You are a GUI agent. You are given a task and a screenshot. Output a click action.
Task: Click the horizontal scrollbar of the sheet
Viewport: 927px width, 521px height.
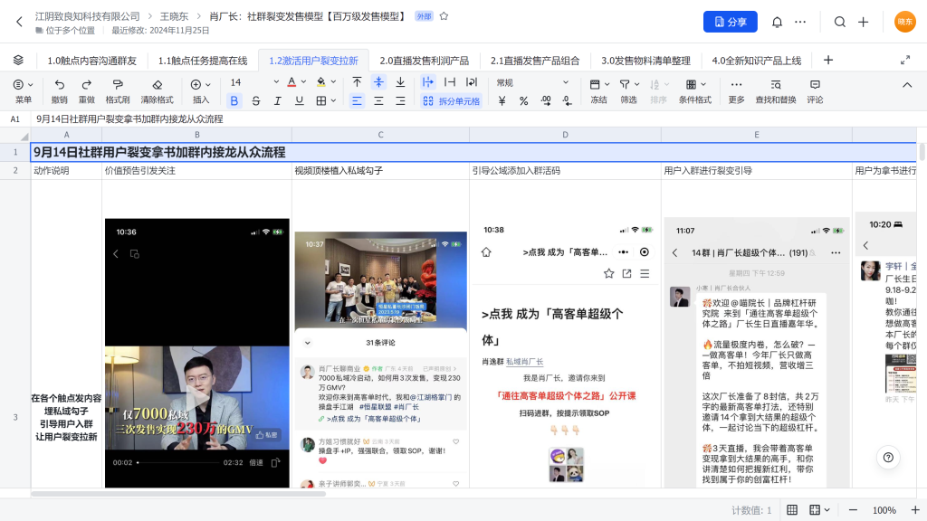point(178,494)
